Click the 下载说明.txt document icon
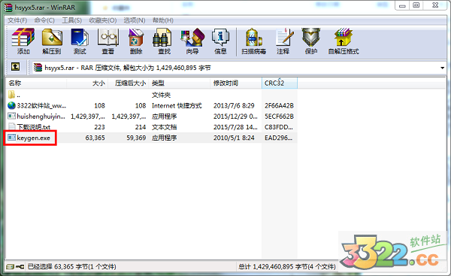This screenshot has width=451, height=276. point(12,127)
